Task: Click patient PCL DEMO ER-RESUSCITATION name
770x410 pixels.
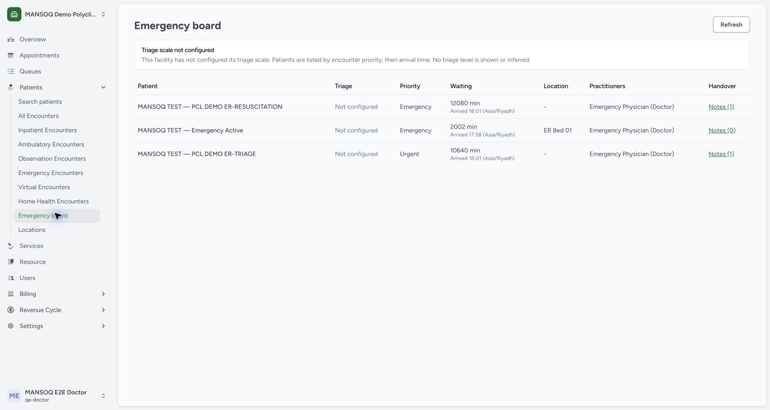Action: coord(210,107)
